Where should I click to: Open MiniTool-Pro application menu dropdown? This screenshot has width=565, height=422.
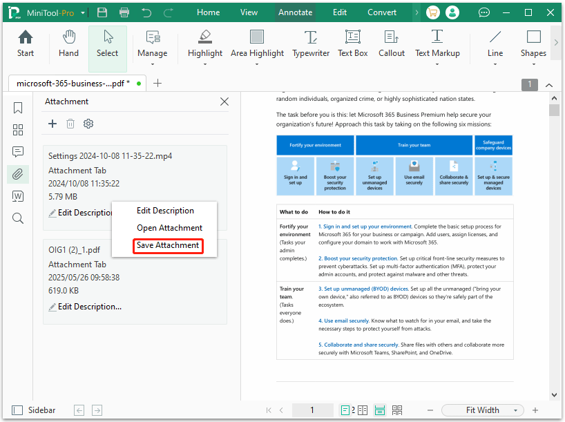[x=83, y=13]
